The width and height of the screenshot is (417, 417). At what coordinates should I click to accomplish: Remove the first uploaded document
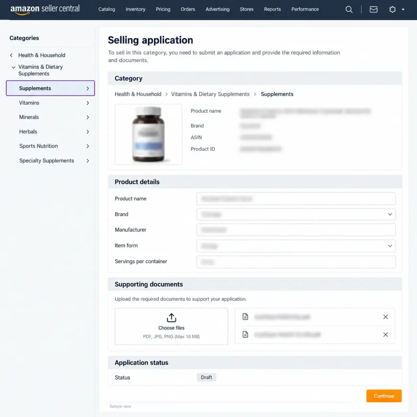point(385,317)
